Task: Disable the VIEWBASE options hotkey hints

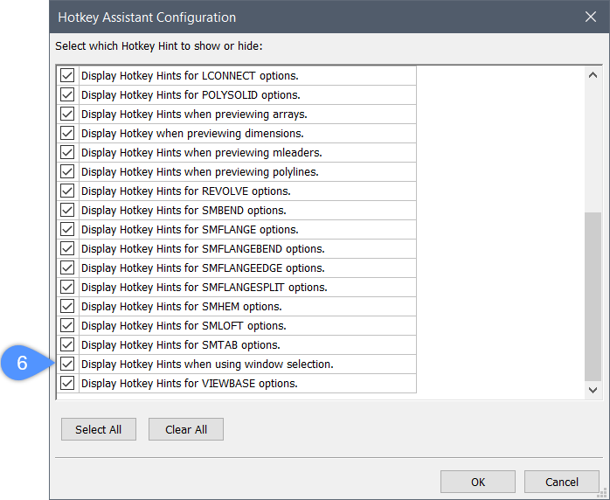Action: point(67,384)
